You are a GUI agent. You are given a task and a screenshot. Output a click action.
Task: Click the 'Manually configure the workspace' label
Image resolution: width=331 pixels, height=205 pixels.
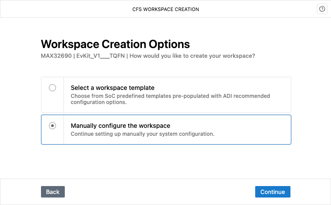pyautogui.click(x=120, y=126)
